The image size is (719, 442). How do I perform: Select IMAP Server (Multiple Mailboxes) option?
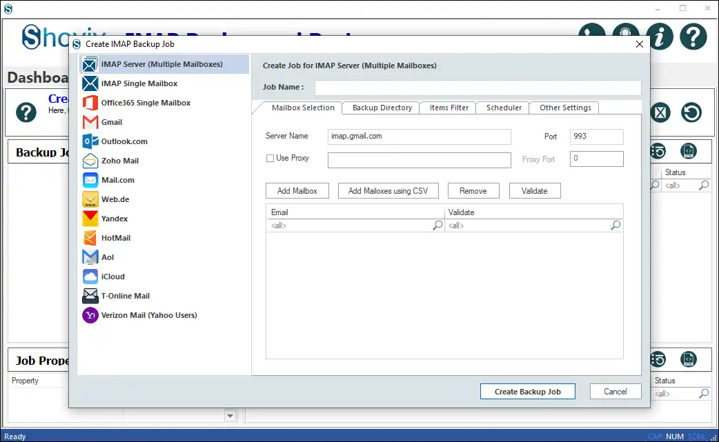(x=164, y=64)
